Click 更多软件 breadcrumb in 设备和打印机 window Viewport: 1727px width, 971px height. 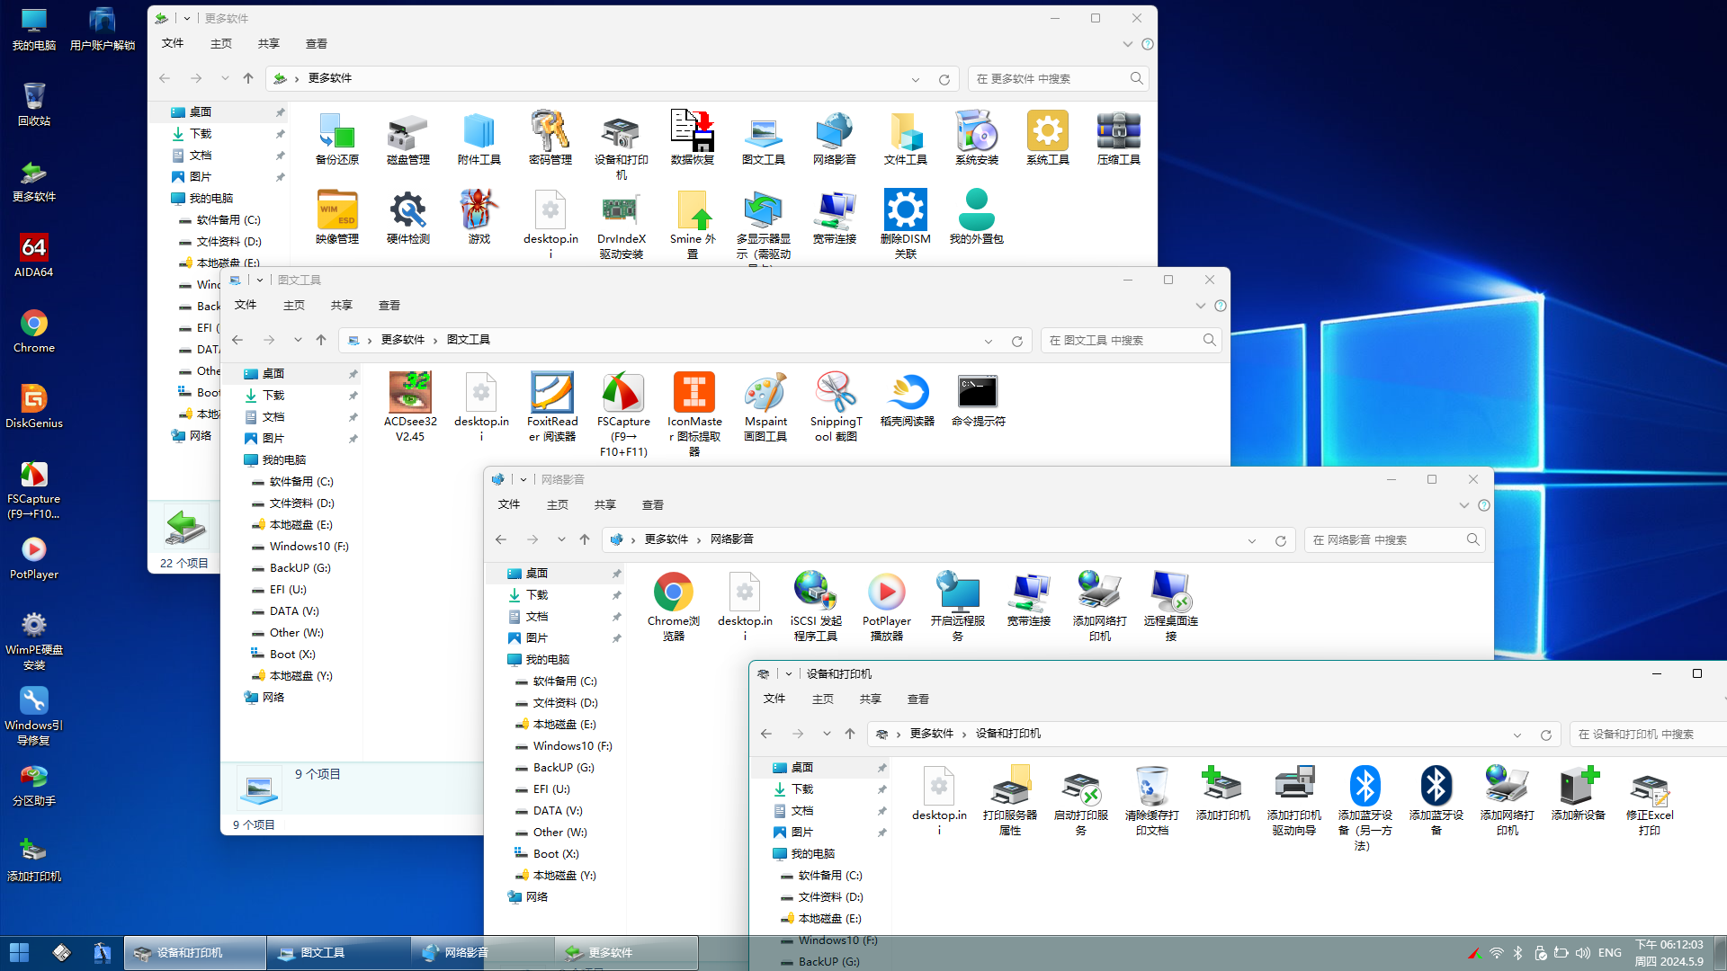pos(931,734)
